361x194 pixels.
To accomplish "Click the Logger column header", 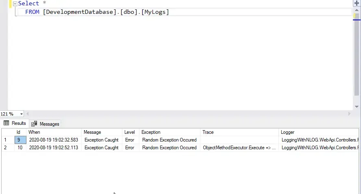I will click(319, 132).
